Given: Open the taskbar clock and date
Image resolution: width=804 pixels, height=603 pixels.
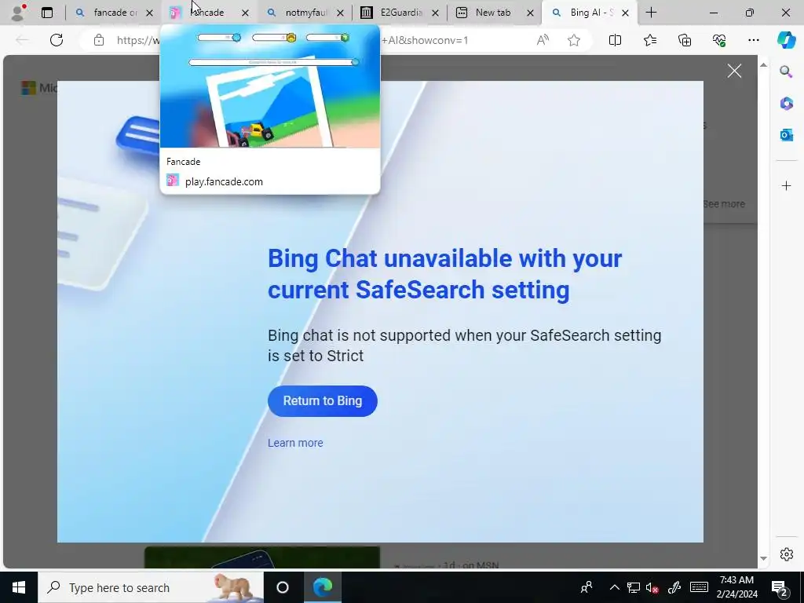Looking at the screenshot, I should [x=736, y=587].
